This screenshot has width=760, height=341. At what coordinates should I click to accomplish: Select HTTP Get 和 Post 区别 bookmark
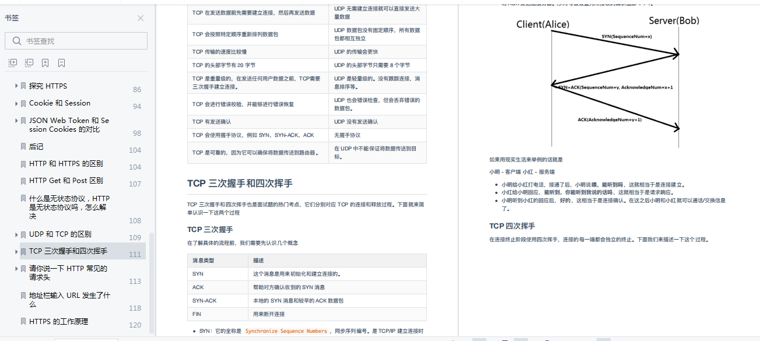(x=66, y=180)
